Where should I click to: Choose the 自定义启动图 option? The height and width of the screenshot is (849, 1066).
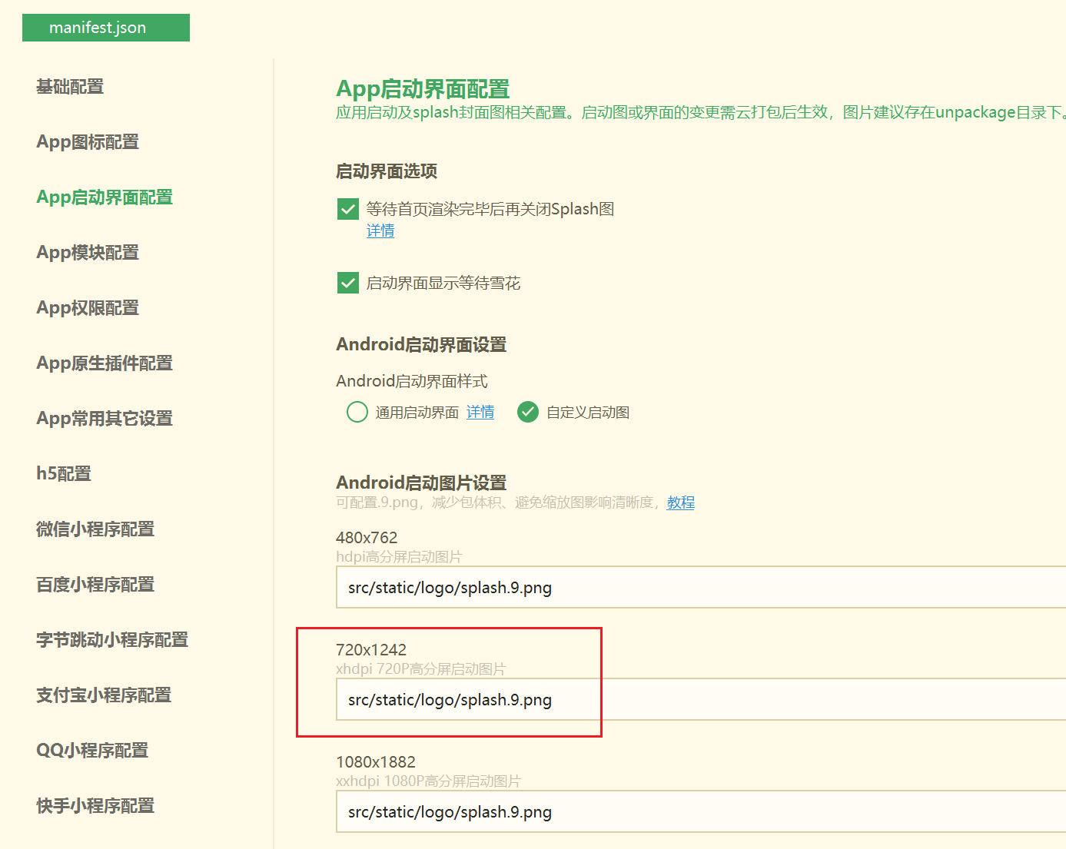click(528, 412)
